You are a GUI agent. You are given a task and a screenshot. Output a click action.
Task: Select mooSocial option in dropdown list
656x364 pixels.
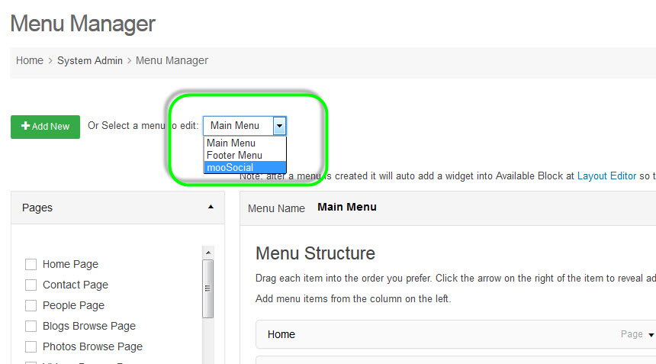(x=230, y=168)
